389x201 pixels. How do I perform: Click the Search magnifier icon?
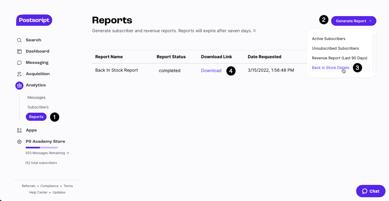click(19, 40)
